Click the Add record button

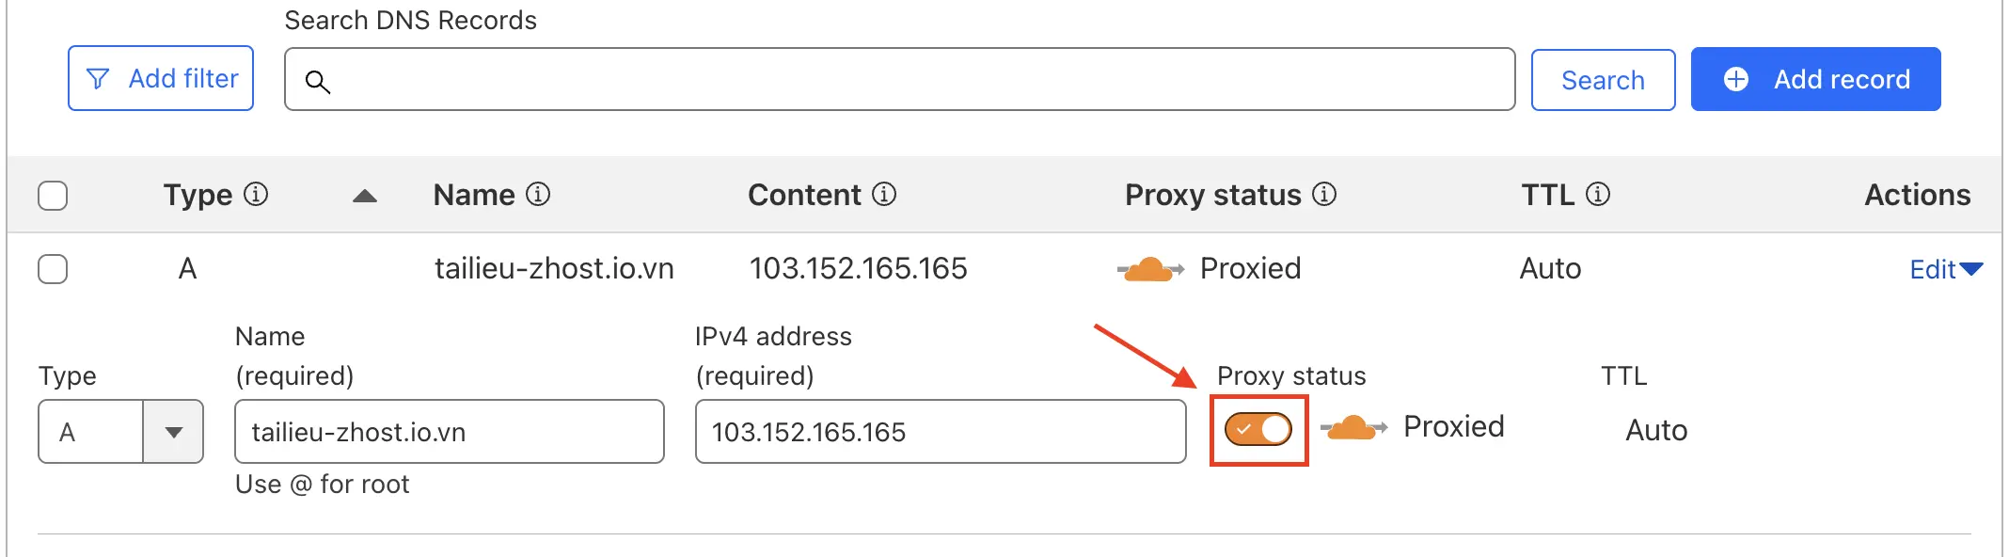click(1815, 79)
